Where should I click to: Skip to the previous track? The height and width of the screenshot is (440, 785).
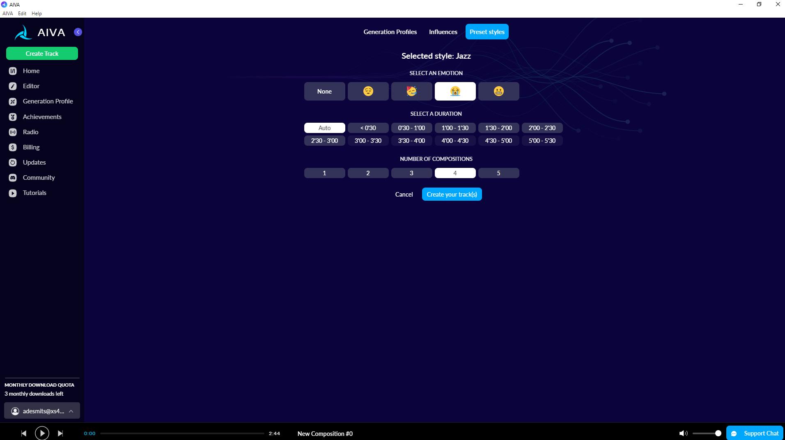point(24,433)
